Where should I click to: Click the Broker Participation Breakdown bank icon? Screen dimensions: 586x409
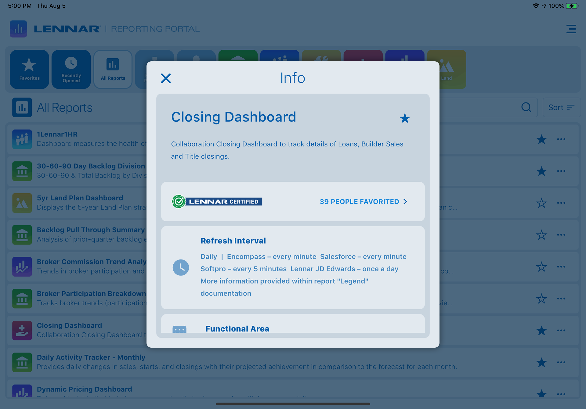[x=22, y=299]
